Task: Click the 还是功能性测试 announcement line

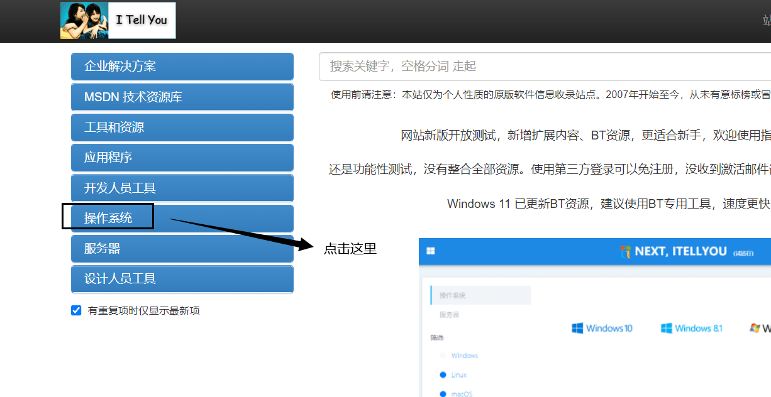Action: pyautogui.click(x=550, y=169)
